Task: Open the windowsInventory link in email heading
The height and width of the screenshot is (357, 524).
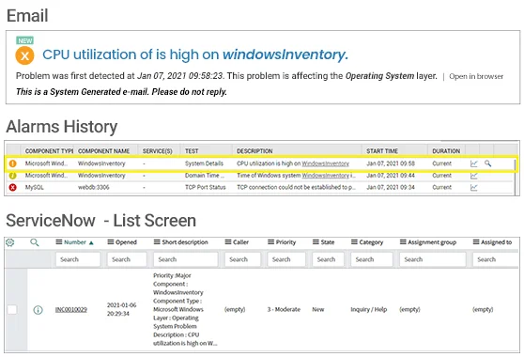Action: (x=285, y=54)
